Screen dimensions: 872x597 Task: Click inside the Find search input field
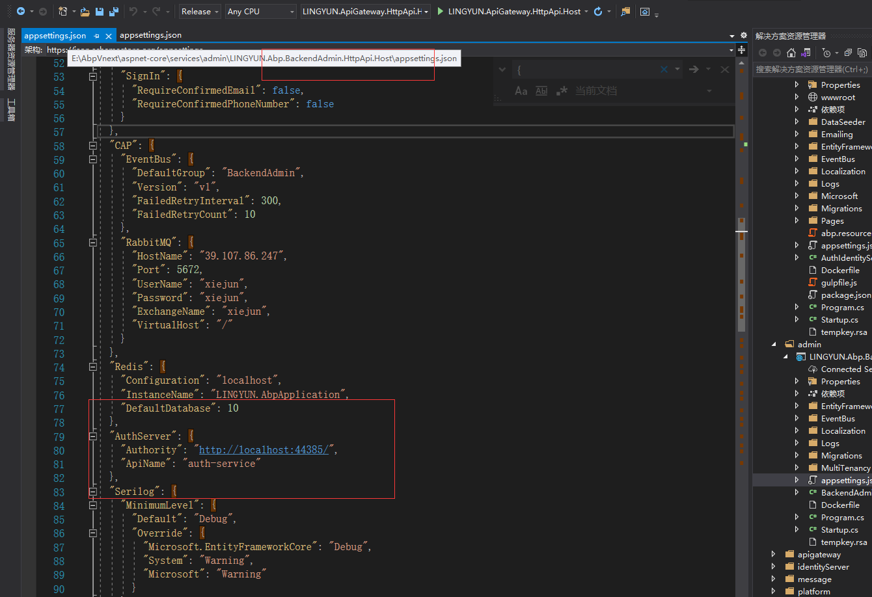(586, 70)
